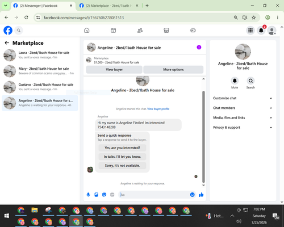284x227 pixels.
Task: Attach a file with the photo icon
Action: click(x=96, y=195)
